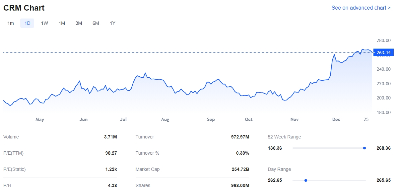Click the Market Cap value 254.72B
This screenshot has height=193, width=394.
(x=240, y=169)
